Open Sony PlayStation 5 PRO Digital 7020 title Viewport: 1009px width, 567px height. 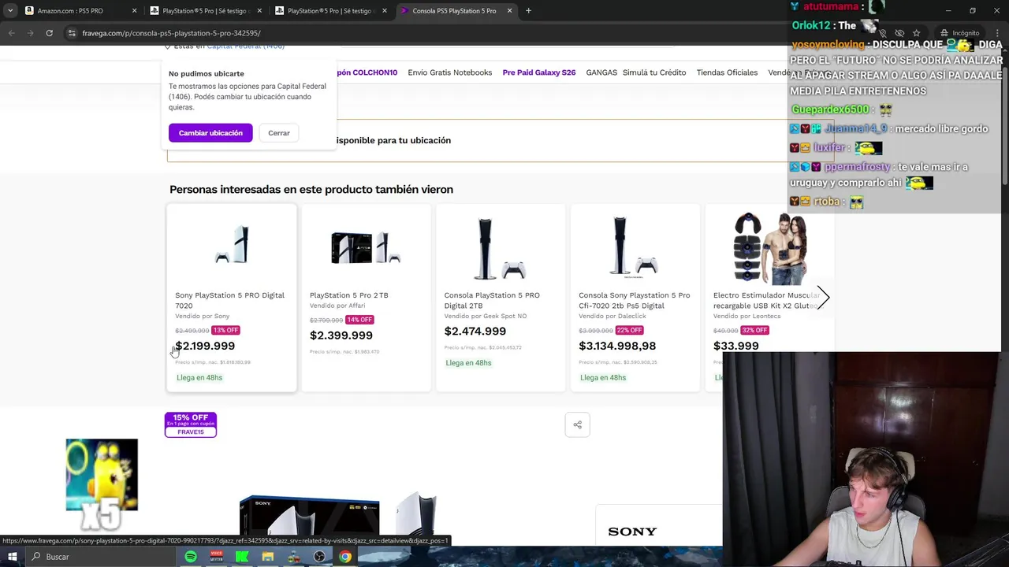(229, 300)
